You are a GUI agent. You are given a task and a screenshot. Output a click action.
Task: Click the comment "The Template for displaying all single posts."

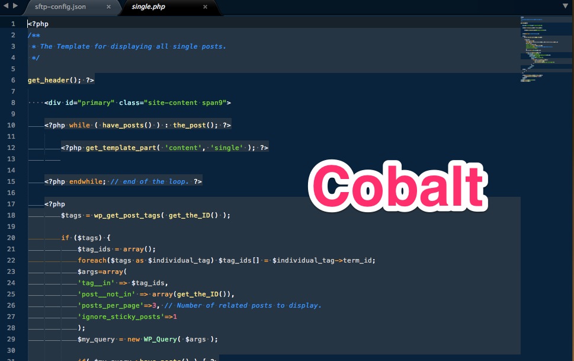(133, 46)
